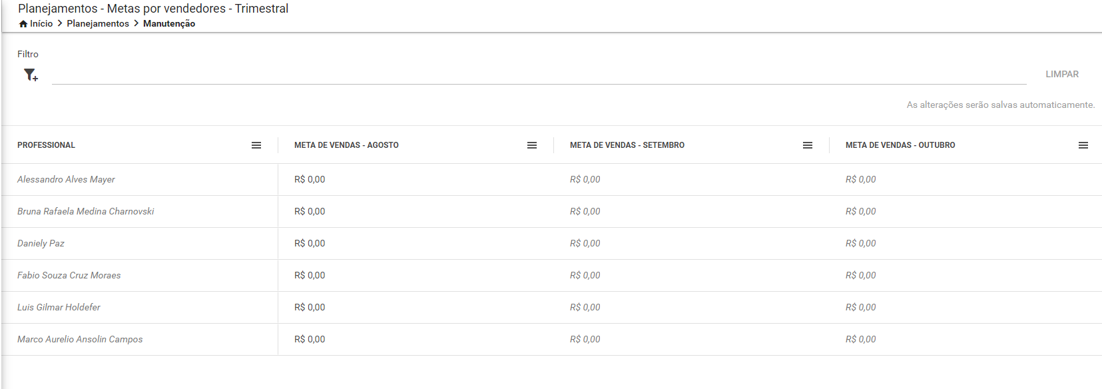1102x389 pixels.
Task: Edit Bruna Rafaela Agosto sales target
Action: tap(310, 212)
